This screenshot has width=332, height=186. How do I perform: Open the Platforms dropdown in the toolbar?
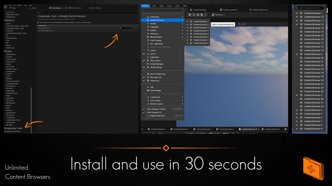point(218,15)
